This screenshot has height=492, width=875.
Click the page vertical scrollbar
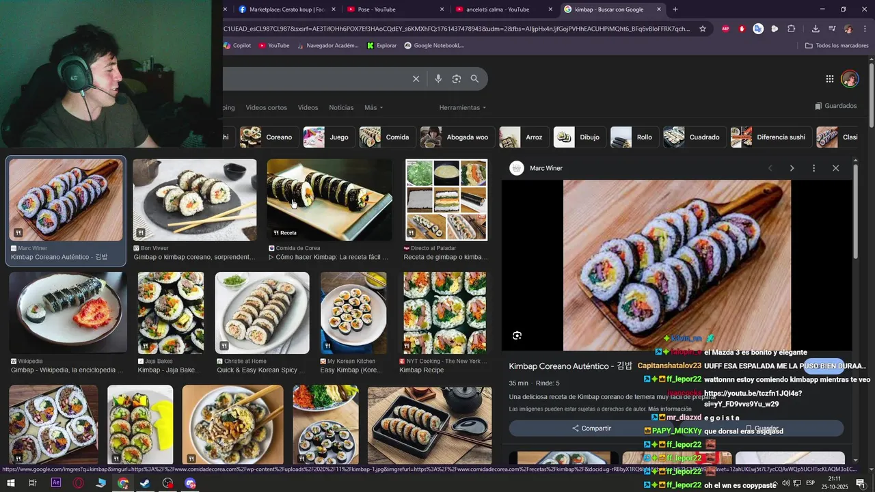click(871, 96)
